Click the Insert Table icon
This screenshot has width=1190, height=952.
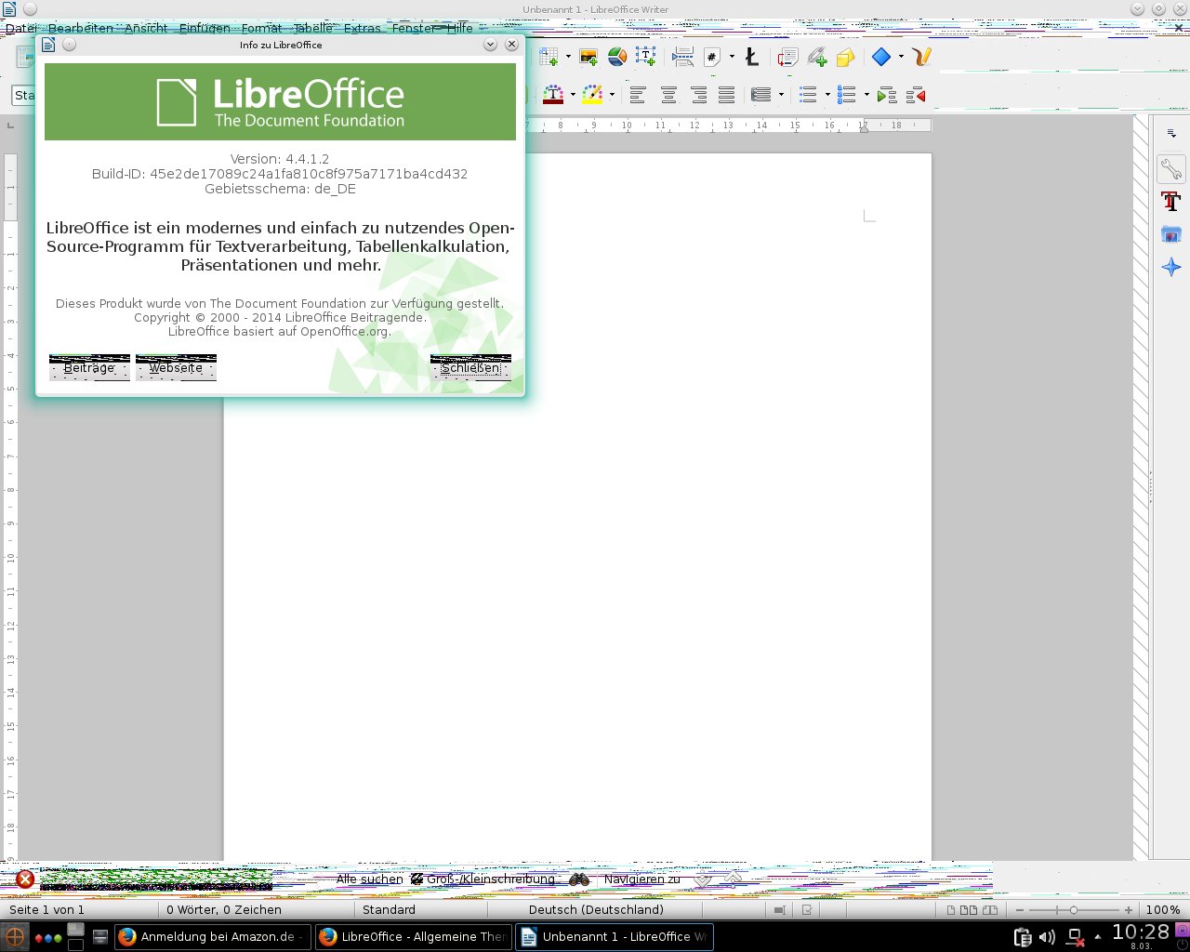click(x=549, y=57)
